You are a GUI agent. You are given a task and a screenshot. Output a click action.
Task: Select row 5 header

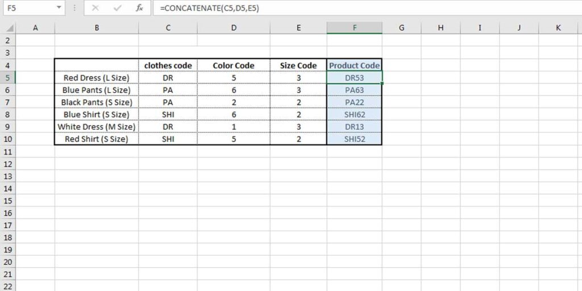pyautogui.click(x=8, y=78)
